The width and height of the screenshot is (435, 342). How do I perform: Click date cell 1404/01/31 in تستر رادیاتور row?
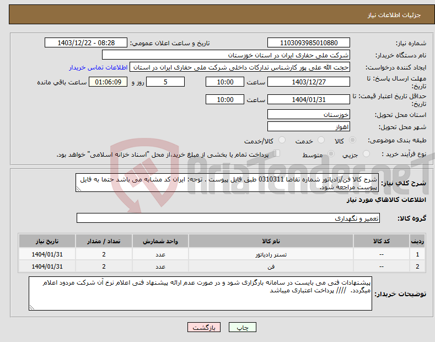(x=47, y=254)
